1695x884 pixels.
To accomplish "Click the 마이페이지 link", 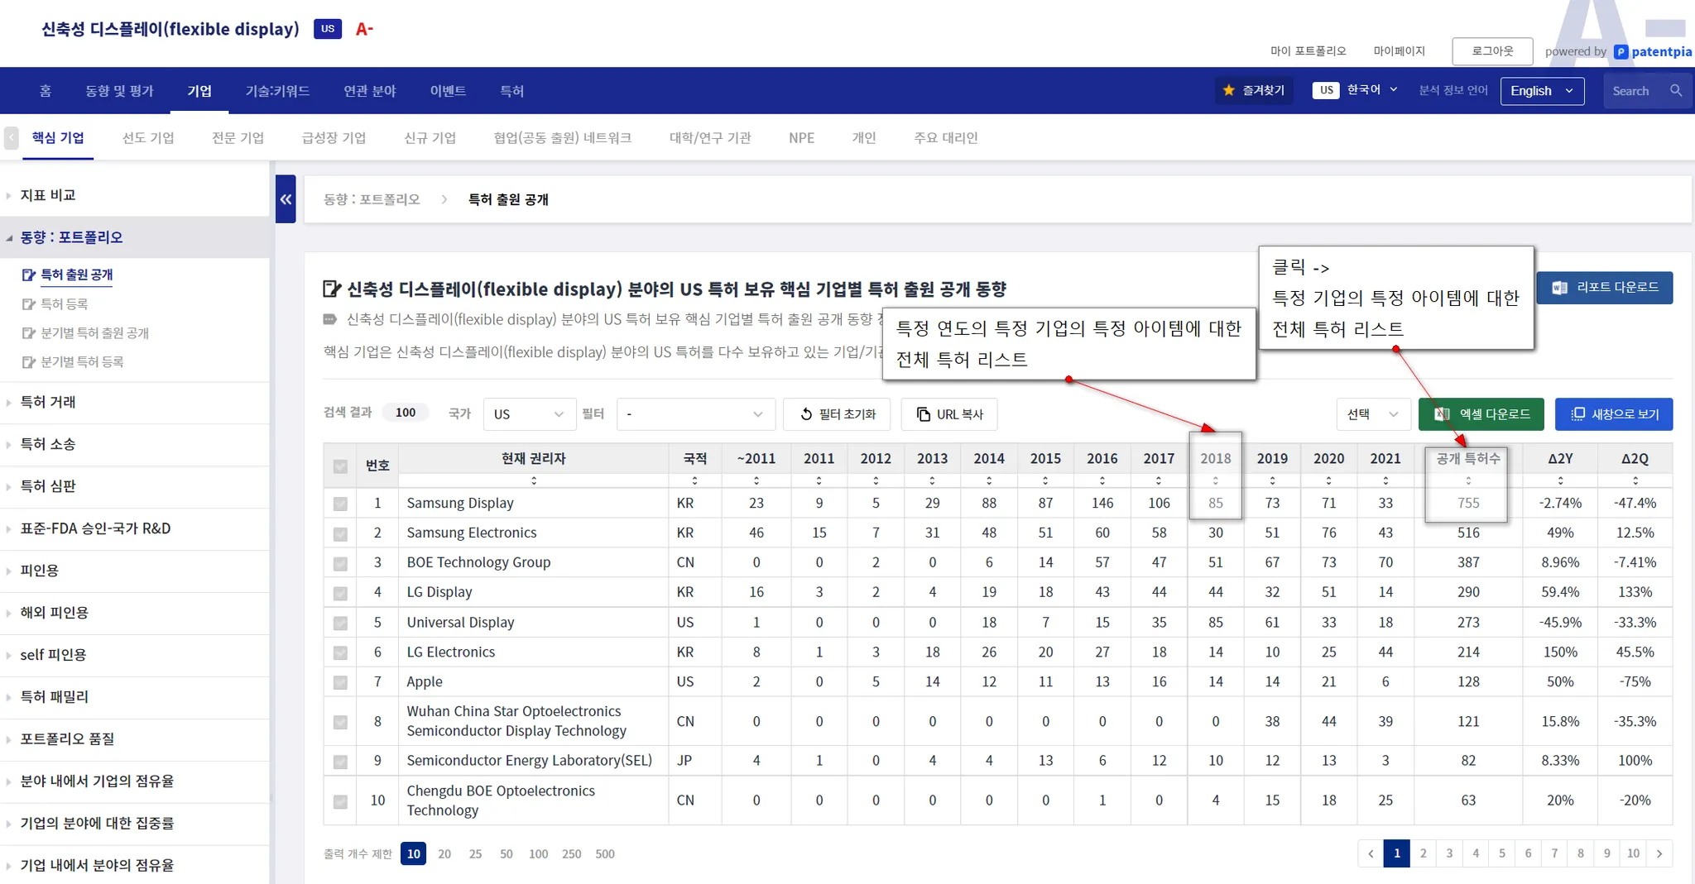I will pyautogui.click(x=1400, y=51).
